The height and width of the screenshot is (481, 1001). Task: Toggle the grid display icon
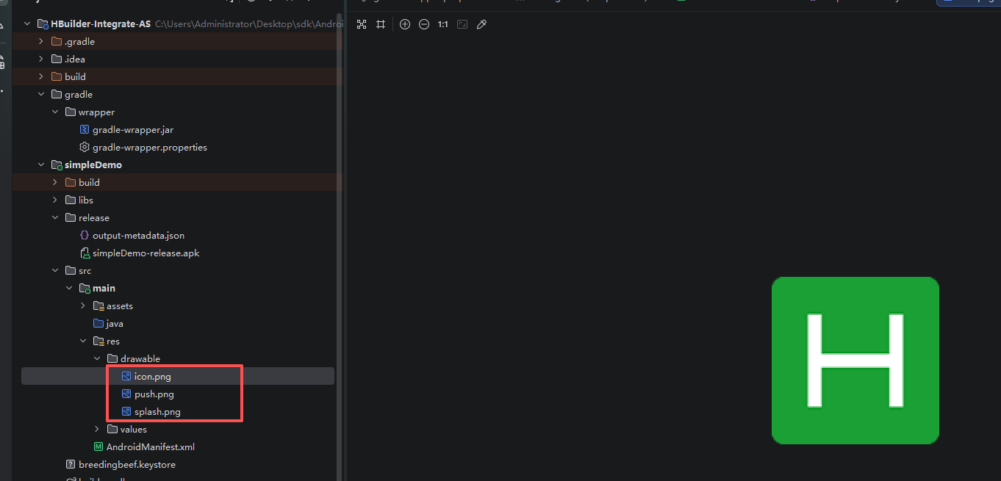[381, 24]
